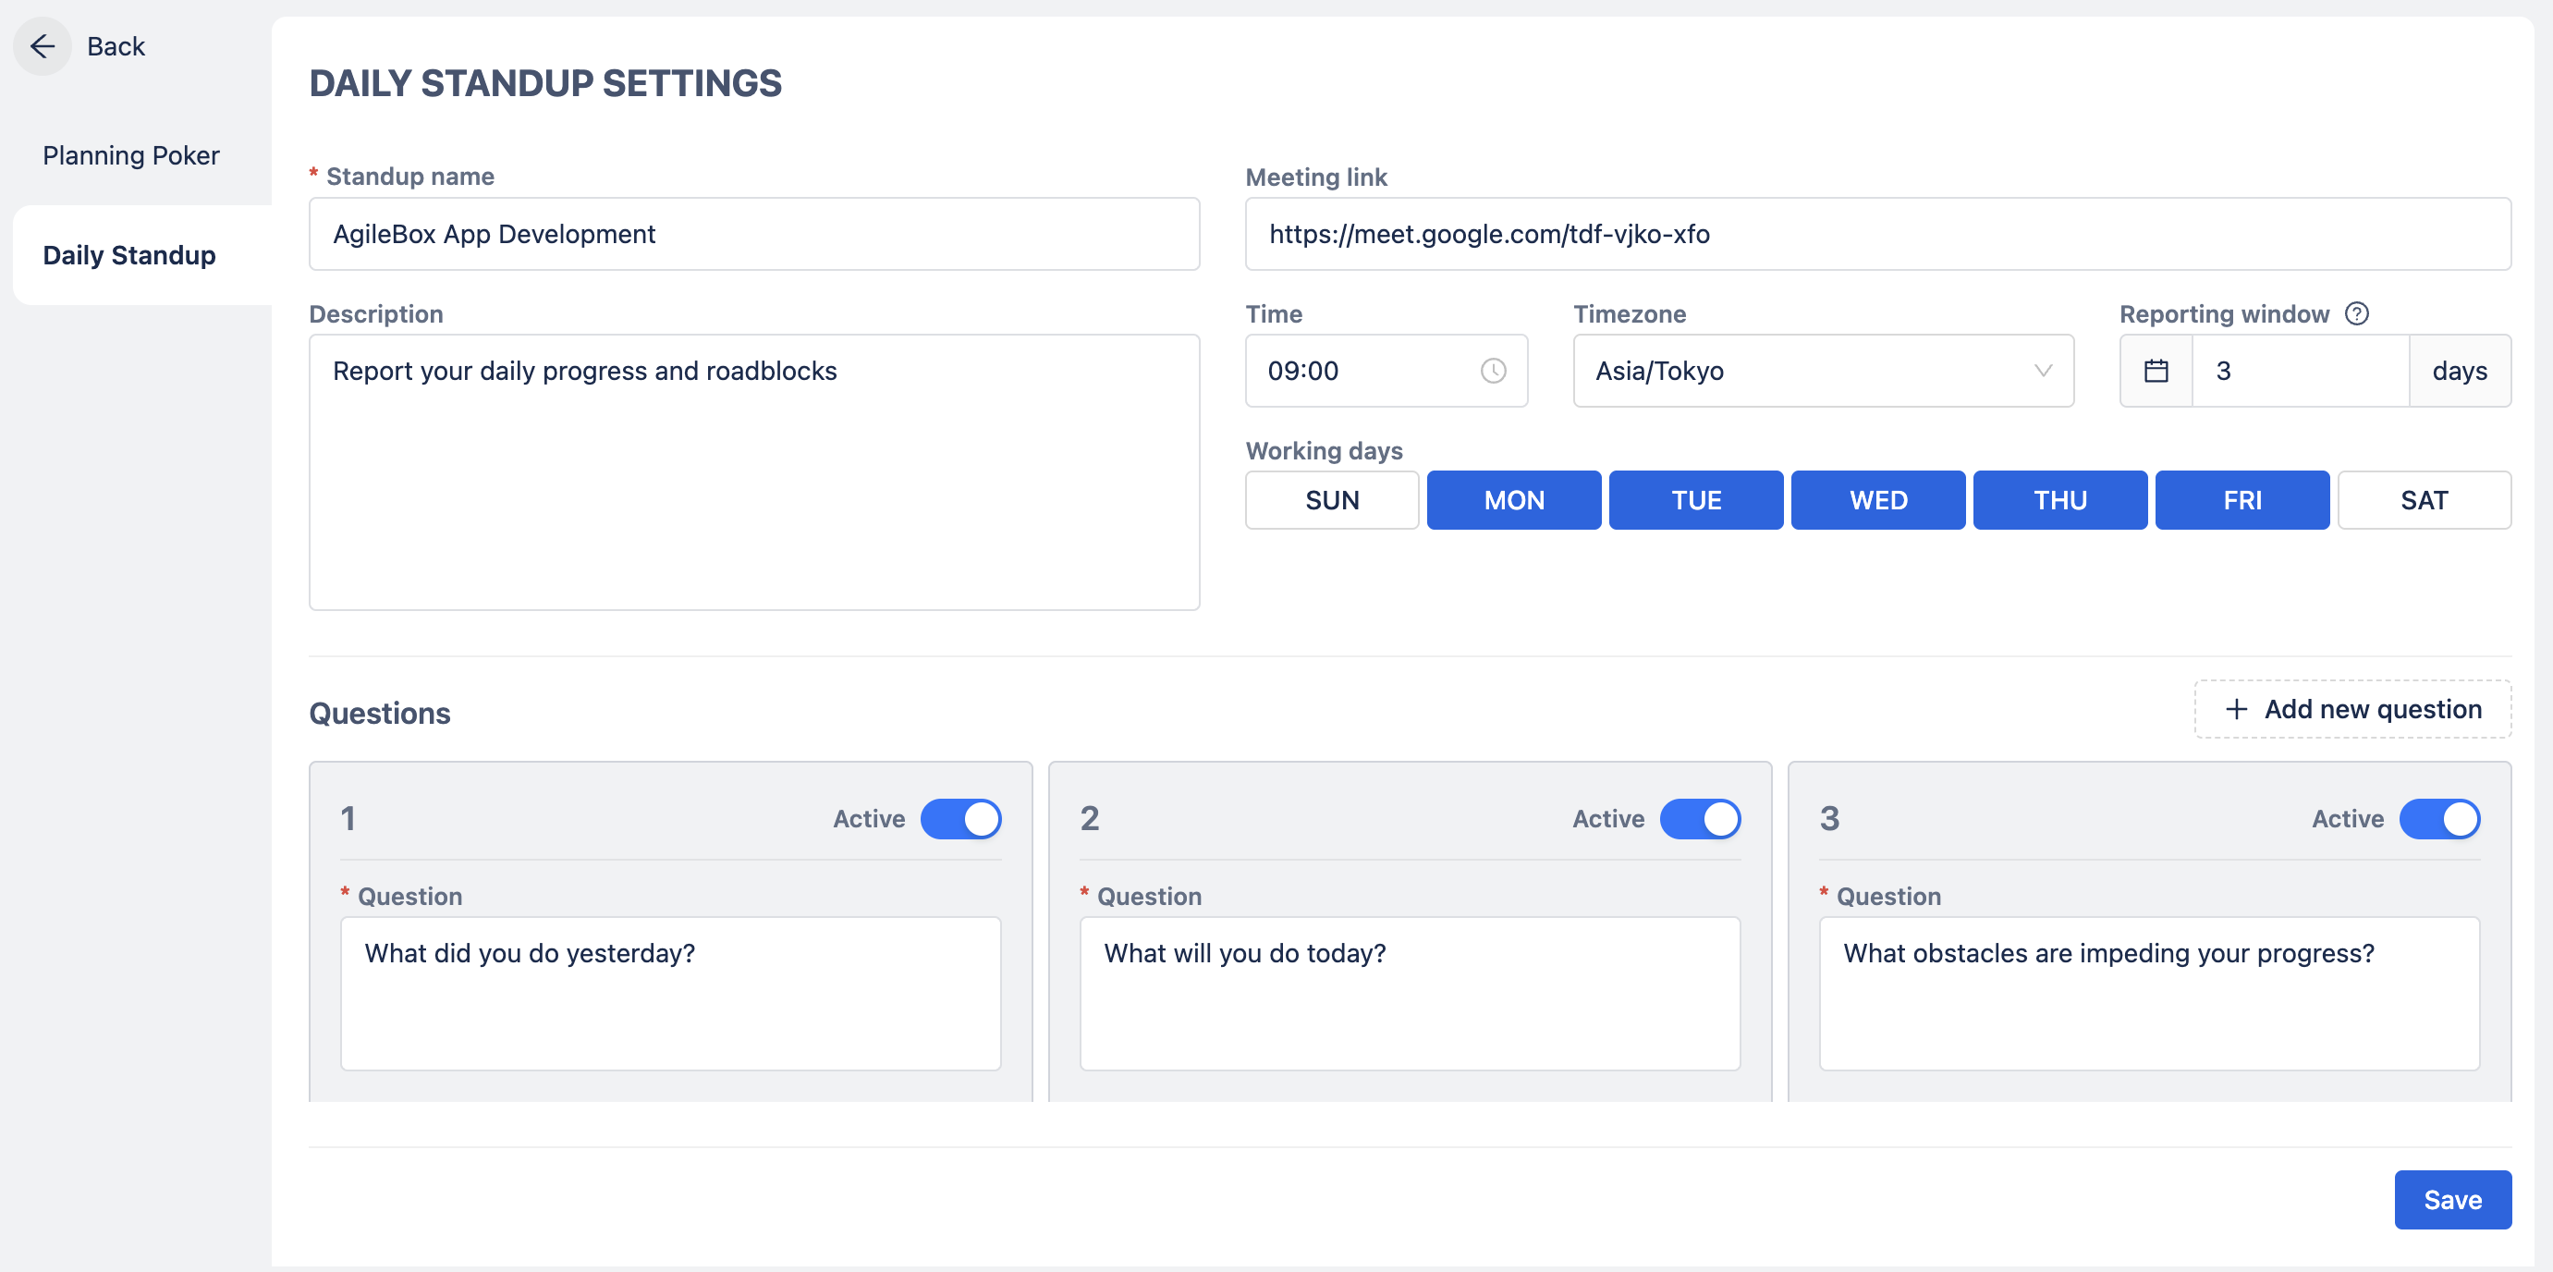This screenshot has width=2553, height=1272.
Task: Switch to Planning Poker tab
Action: tap(131, 155)
